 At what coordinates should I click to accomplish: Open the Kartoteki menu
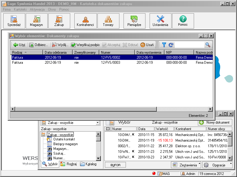click(20, 9)
